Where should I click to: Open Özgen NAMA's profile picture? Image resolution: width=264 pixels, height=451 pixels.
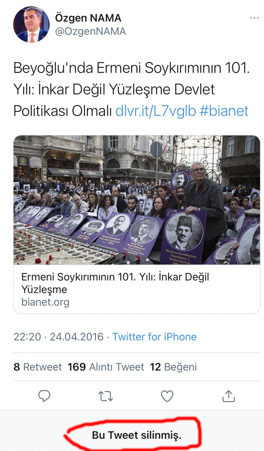pos(31,25)
